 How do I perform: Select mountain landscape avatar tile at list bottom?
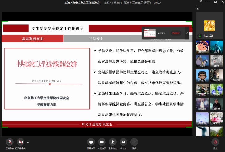pos(217,131)
